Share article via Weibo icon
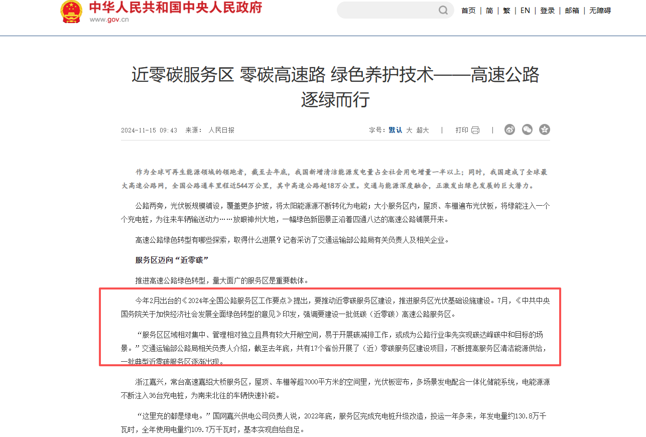 click(509, 130)
